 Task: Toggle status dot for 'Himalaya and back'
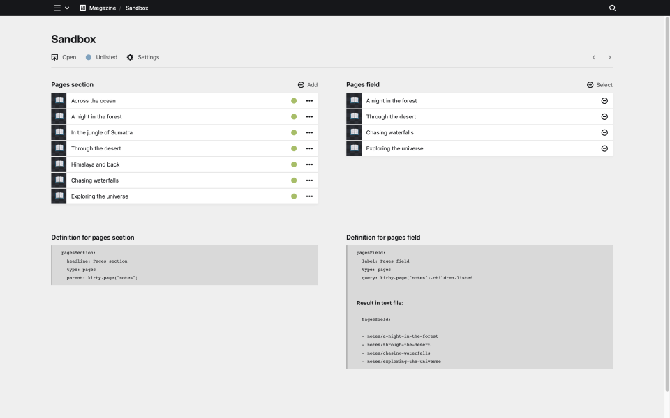pyautogui.click(x=294, y=164)
